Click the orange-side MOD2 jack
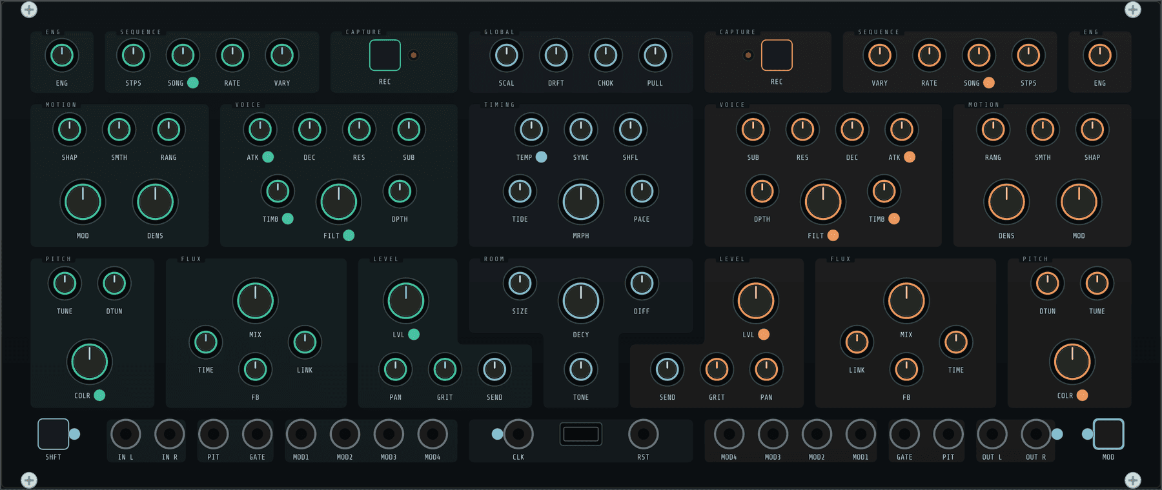Image resolution: width=1162 pixels, height=490 pixels. point(817,435)
